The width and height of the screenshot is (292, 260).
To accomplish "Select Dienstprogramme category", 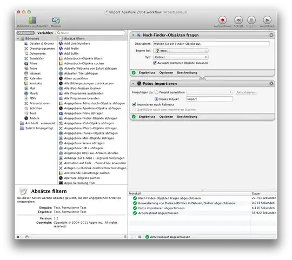I will pyautogui.click(x=42, y=49).
